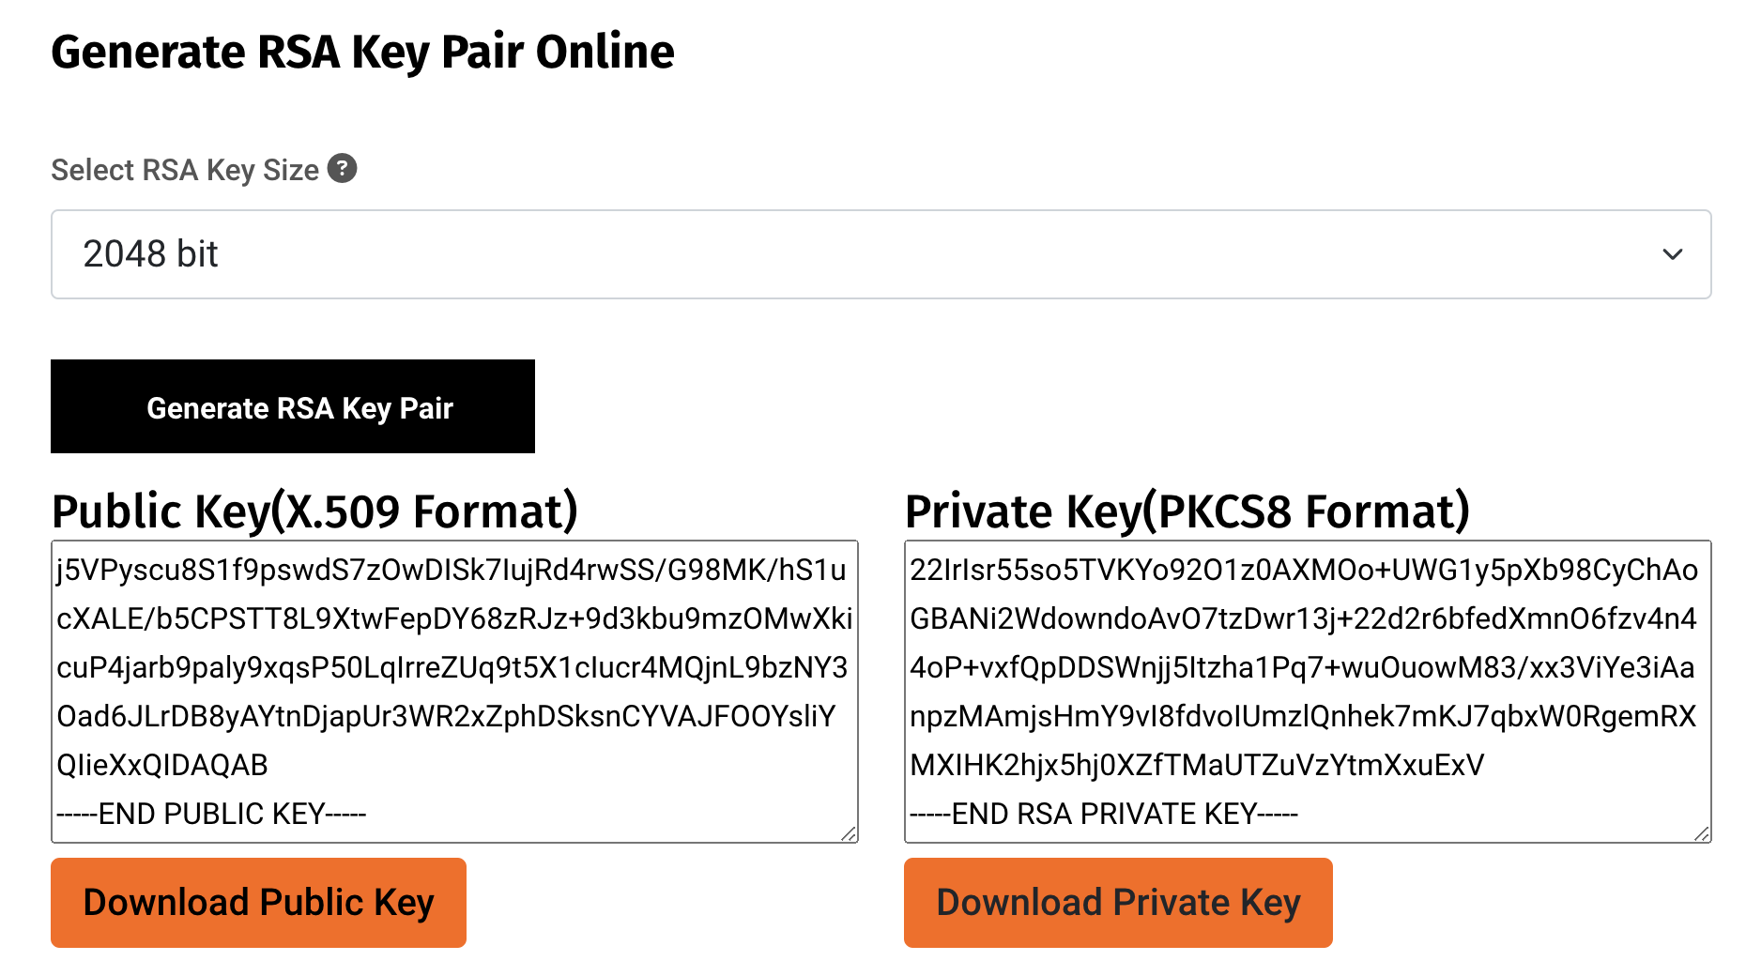
Task: Click the Private Key(PKCS8 Format) heading
Action: click(1187, 511)
